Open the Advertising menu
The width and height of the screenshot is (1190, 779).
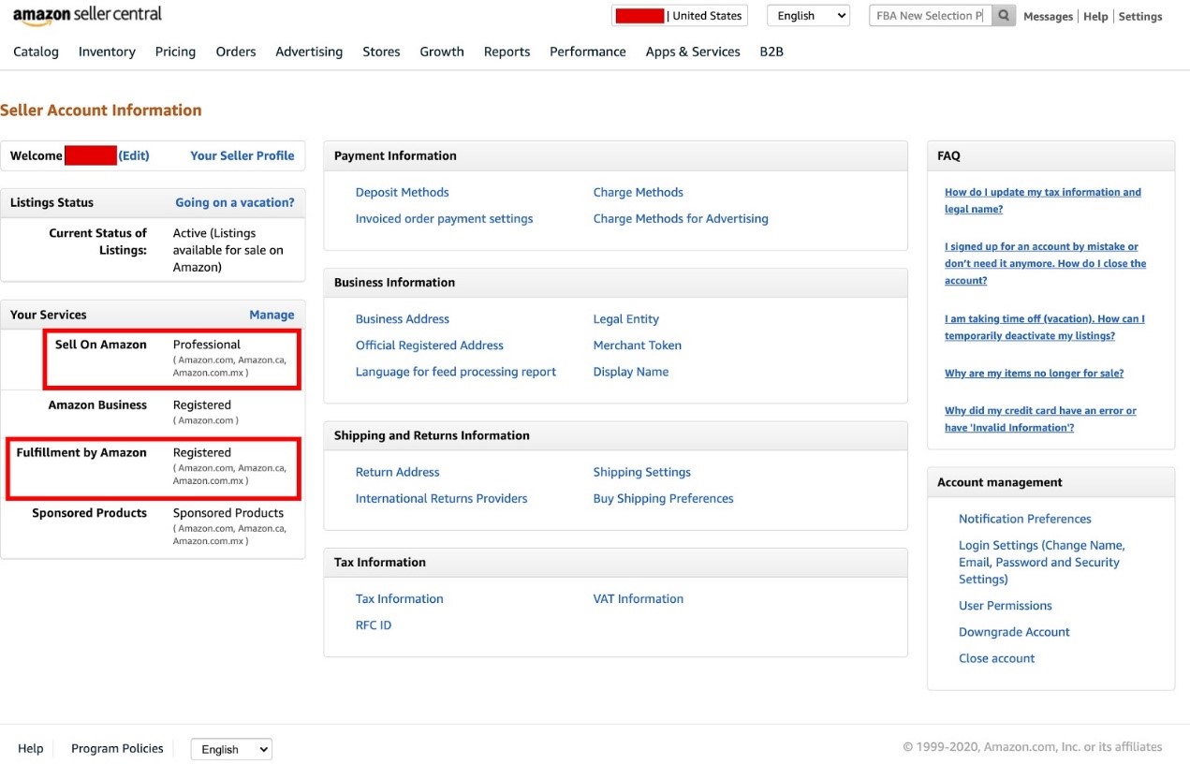309,51
